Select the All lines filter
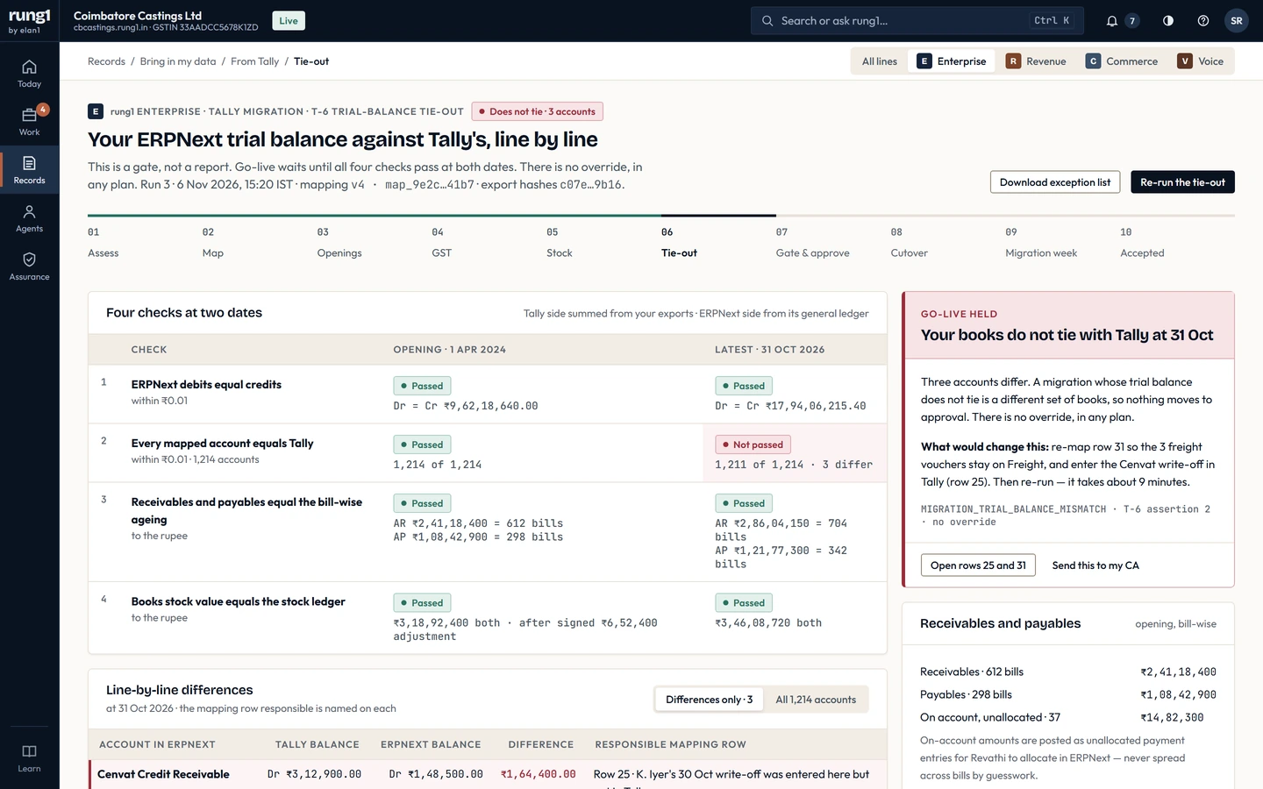 pos(880,61)
